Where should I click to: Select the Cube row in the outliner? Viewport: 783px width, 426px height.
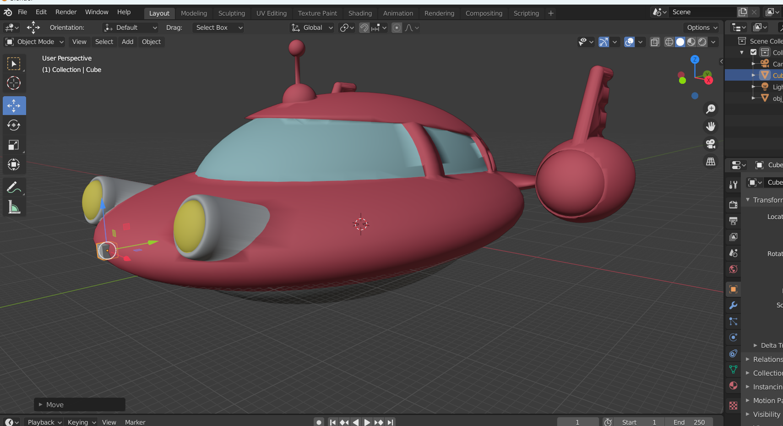point(754,75)
